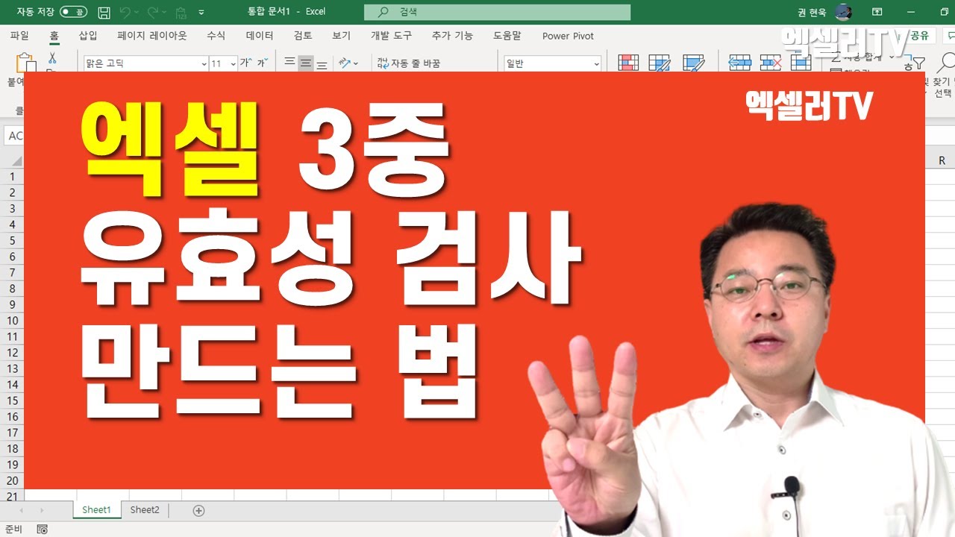Click the Paste clipboard icon
This screenshot has height=537, width=955.
[x=25, y=63]
